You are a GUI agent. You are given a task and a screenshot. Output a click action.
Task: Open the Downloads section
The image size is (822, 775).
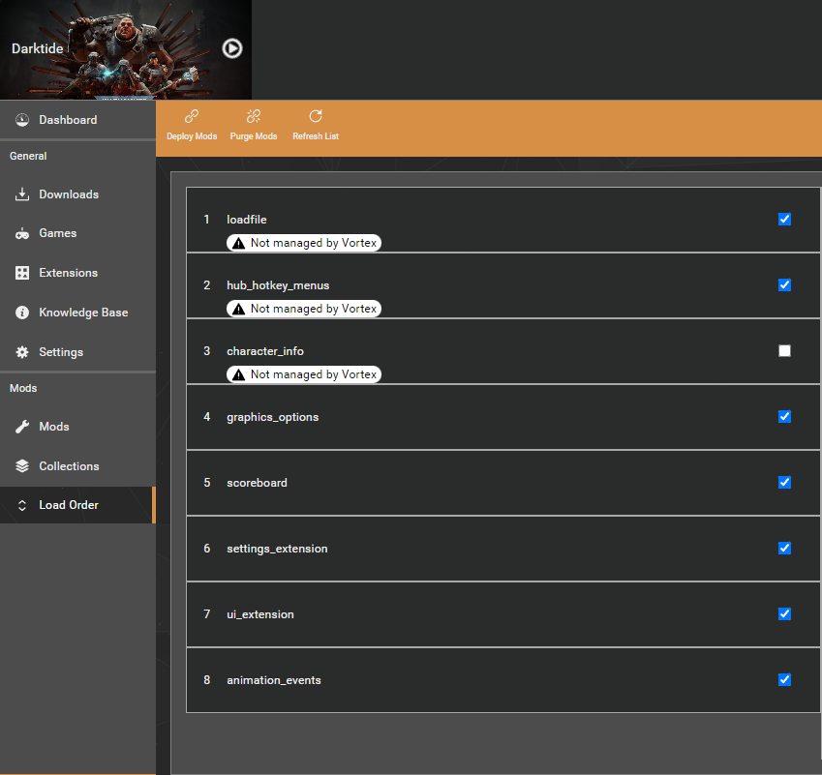pyautogui.click(x=69, y=194)
